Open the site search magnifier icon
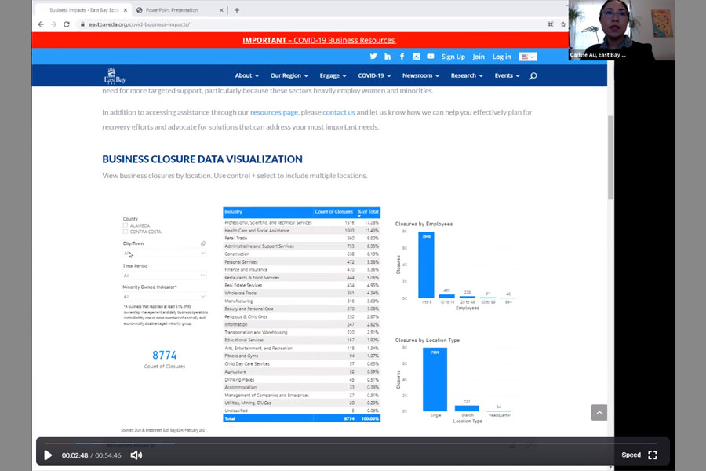The width and height of the screenshot is (706, 471). (533, 76)
